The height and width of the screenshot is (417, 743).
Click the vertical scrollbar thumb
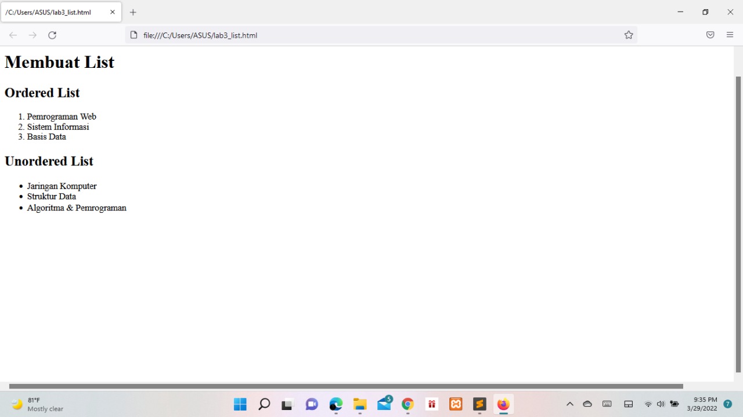coord(738,224)
